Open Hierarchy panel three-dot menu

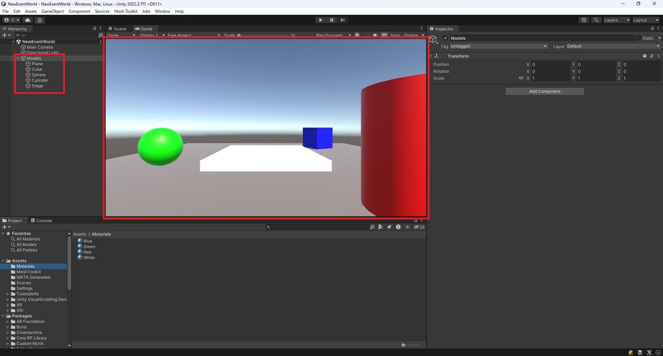pos(101,29)
